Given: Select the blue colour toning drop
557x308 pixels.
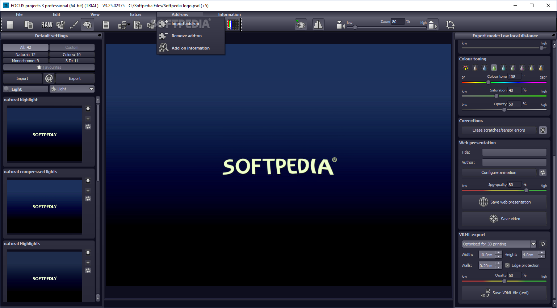Looking at the screenshot, I should 485,68.
